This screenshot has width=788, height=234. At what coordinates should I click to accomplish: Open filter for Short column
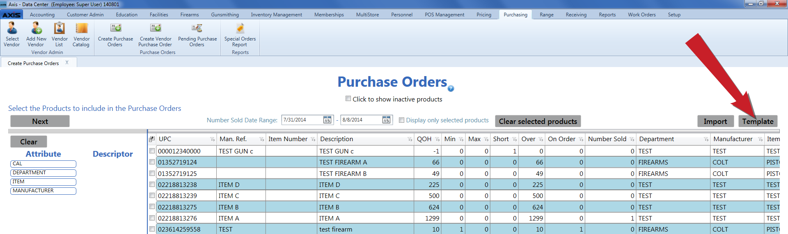click(x=514, y=139)
